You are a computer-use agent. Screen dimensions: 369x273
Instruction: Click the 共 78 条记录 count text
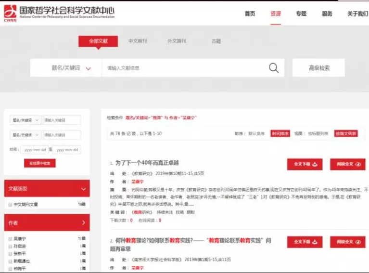pyautogui.click(x=123, y=133)
